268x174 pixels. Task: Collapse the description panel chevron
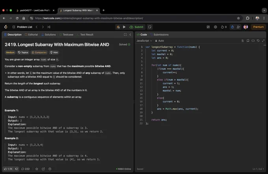click(130, 35)
